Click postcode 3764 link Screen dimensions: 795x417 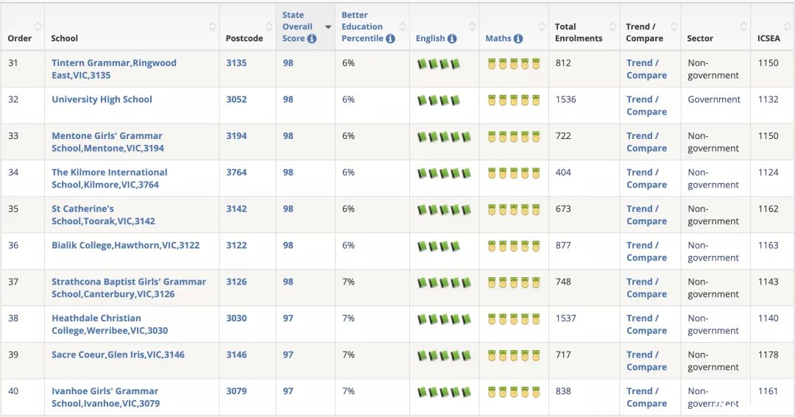[236, 172]
